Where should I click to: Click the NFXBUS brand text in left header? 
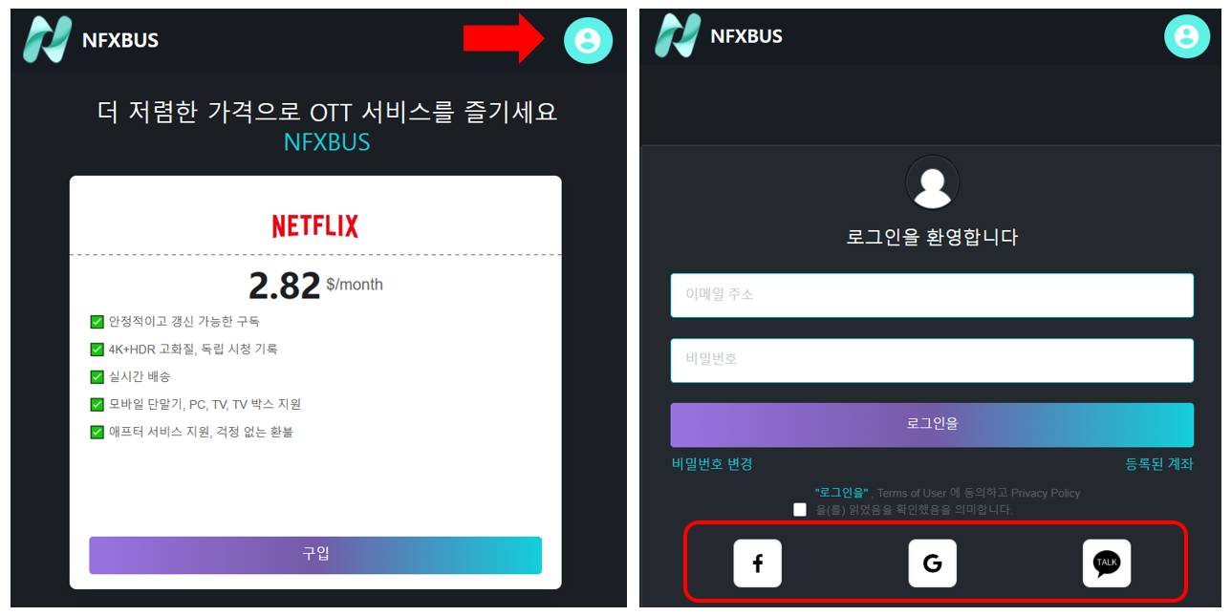point(120,40)
